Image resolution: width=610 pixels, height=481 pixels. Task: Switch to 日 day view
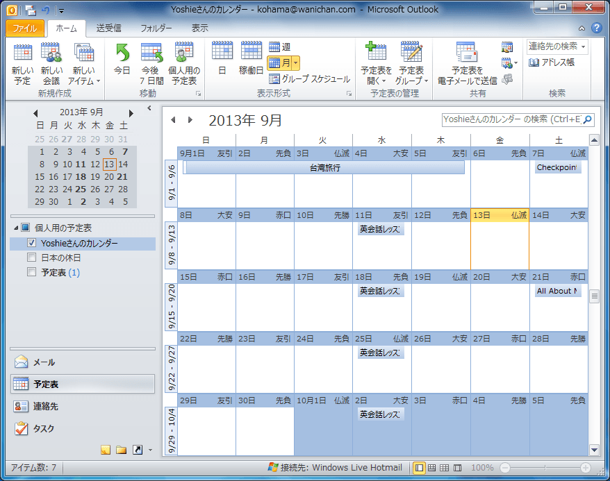point(222,59)
